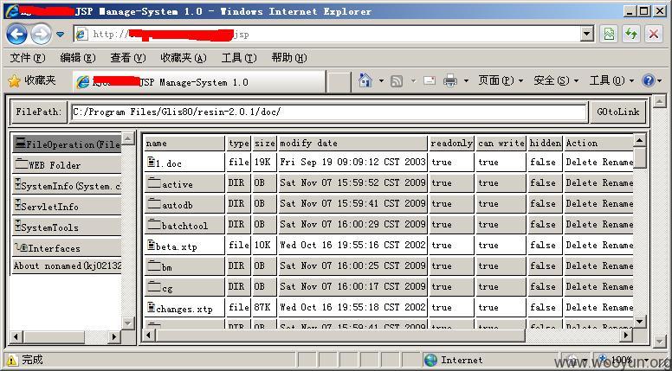
Task: Click the Internet security zone indicator
Action: 490,360
